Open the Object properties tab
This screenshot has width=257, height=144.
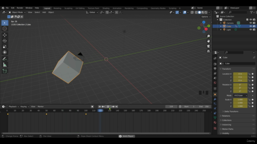pos(215,94)
